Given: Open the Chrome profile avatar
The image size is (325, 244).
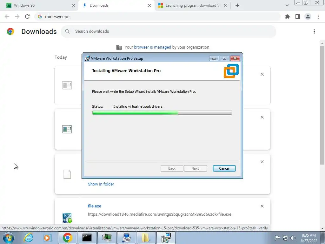Looking at the screenshot, I should (308, 17).
